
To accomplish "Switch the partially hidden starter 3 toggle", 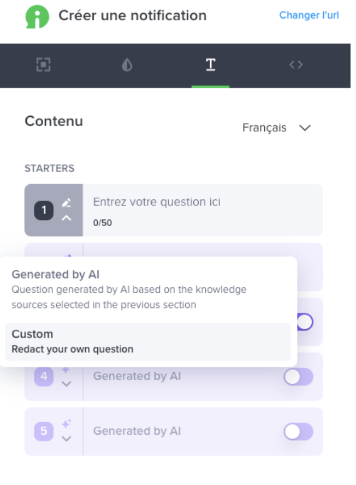I will coord(305,322).
